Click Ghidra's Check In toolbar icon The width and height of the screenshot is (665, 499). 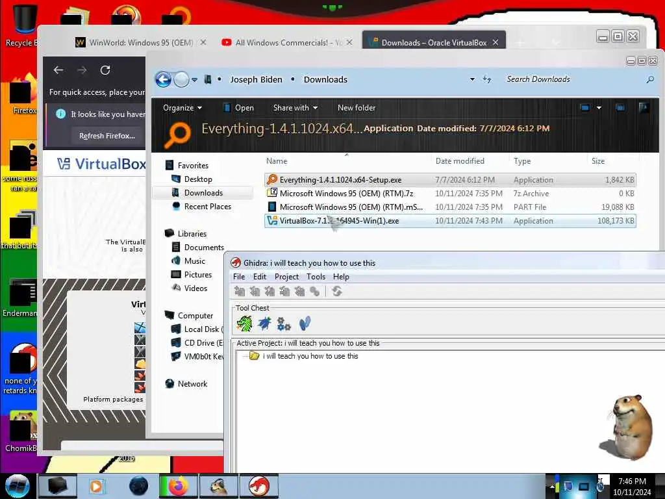click(284, 291)
